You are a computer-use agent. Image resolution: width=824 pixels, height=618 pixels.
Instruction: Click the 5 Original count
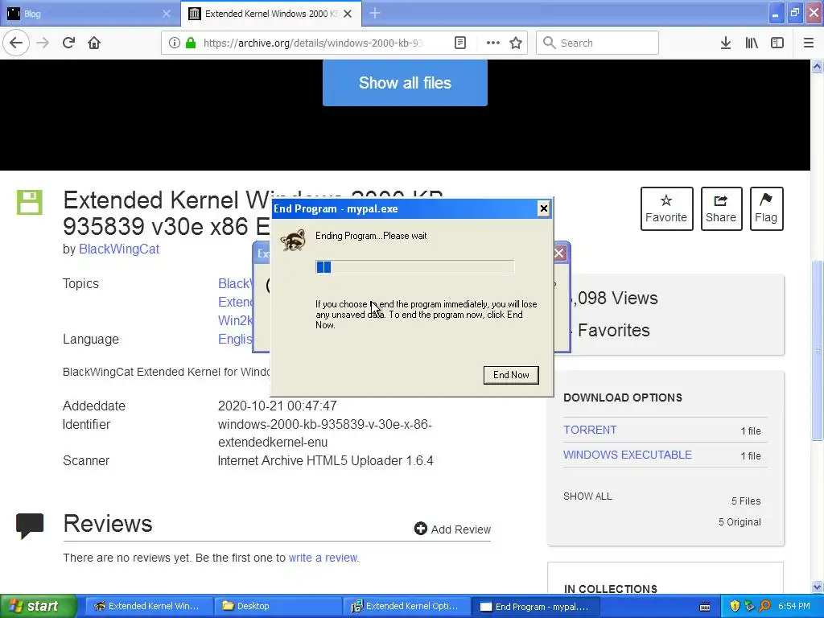[740, 521]
